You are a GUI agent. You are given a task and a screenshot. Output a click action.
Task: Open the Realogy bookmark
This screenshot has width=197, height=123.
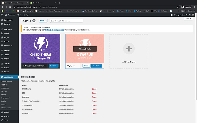pyautogui.click(x=137, y=11)
